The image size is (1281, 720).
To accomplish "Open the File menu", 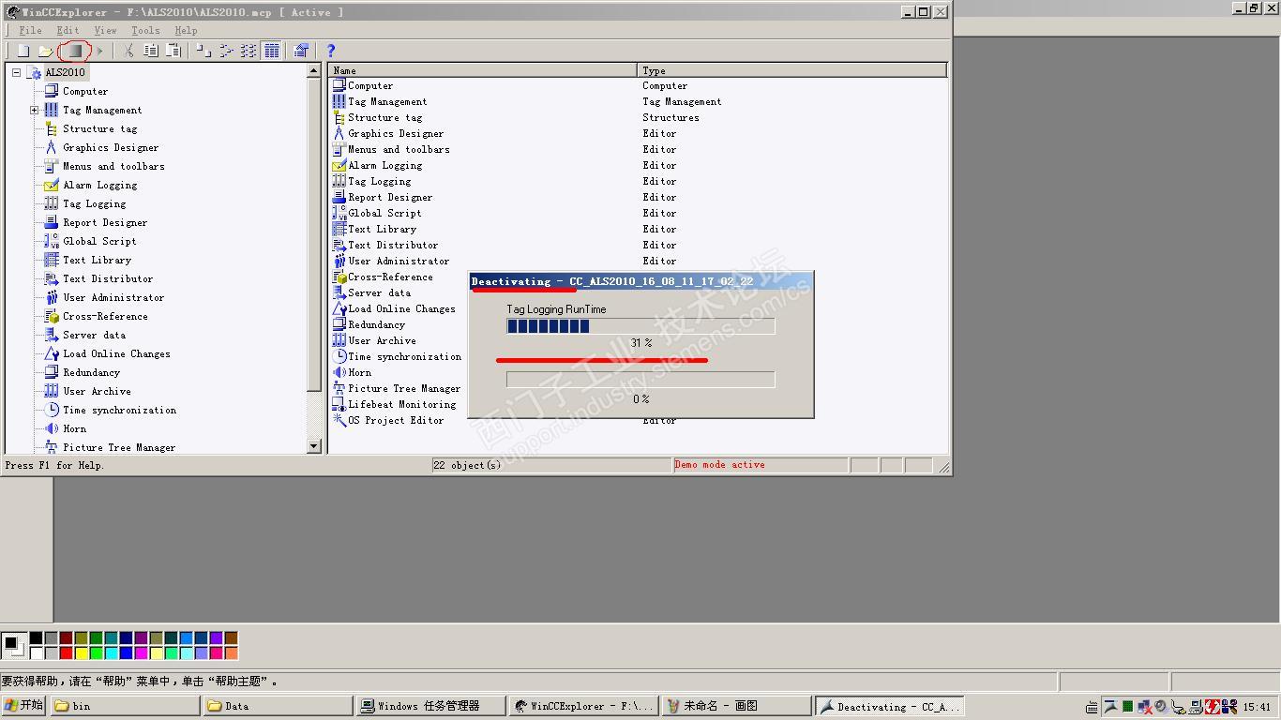I will 31,30.
